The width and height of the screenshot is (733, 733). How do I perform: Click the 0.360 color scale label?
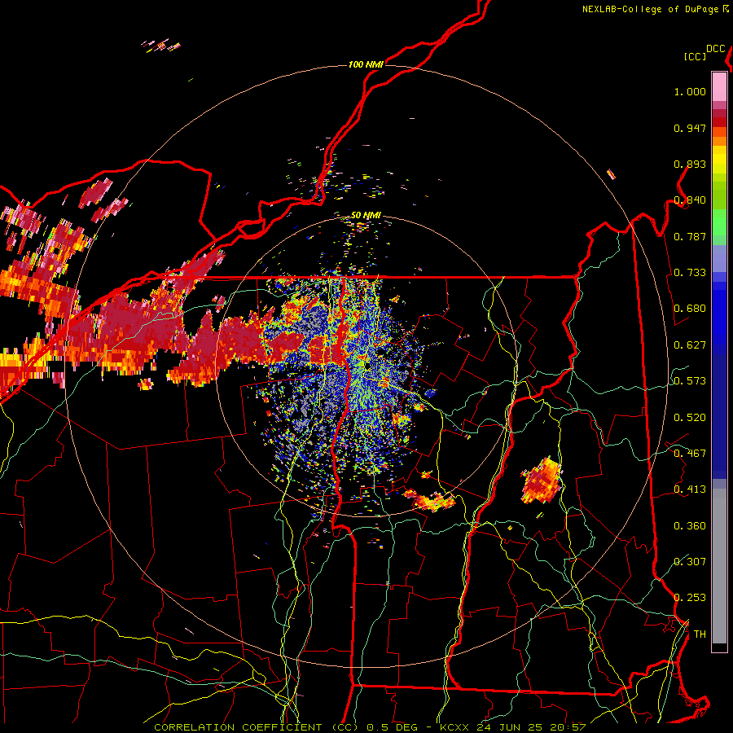[x=690, y=526]
